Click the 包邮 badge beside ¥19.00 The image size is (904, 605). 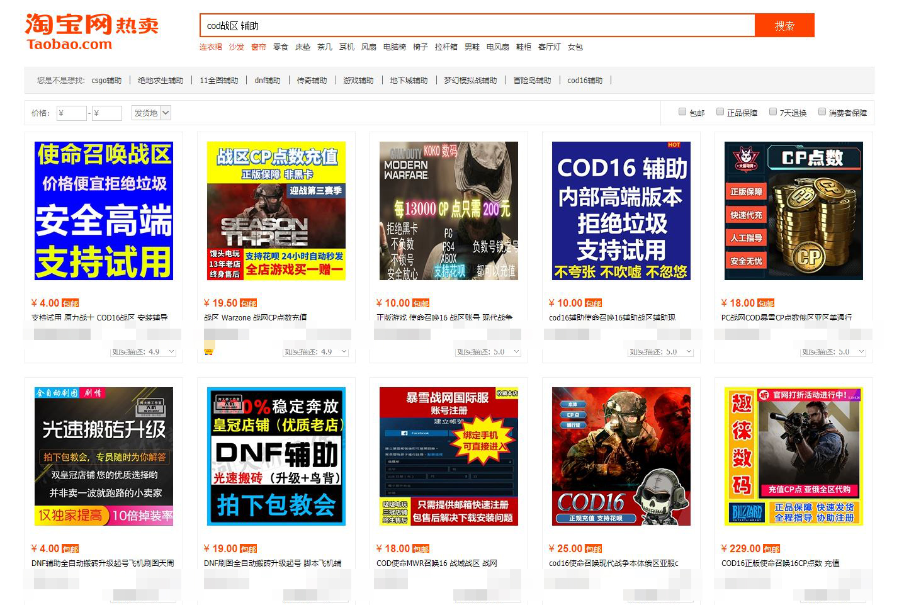pyautogui.click(x=249, y=549)
